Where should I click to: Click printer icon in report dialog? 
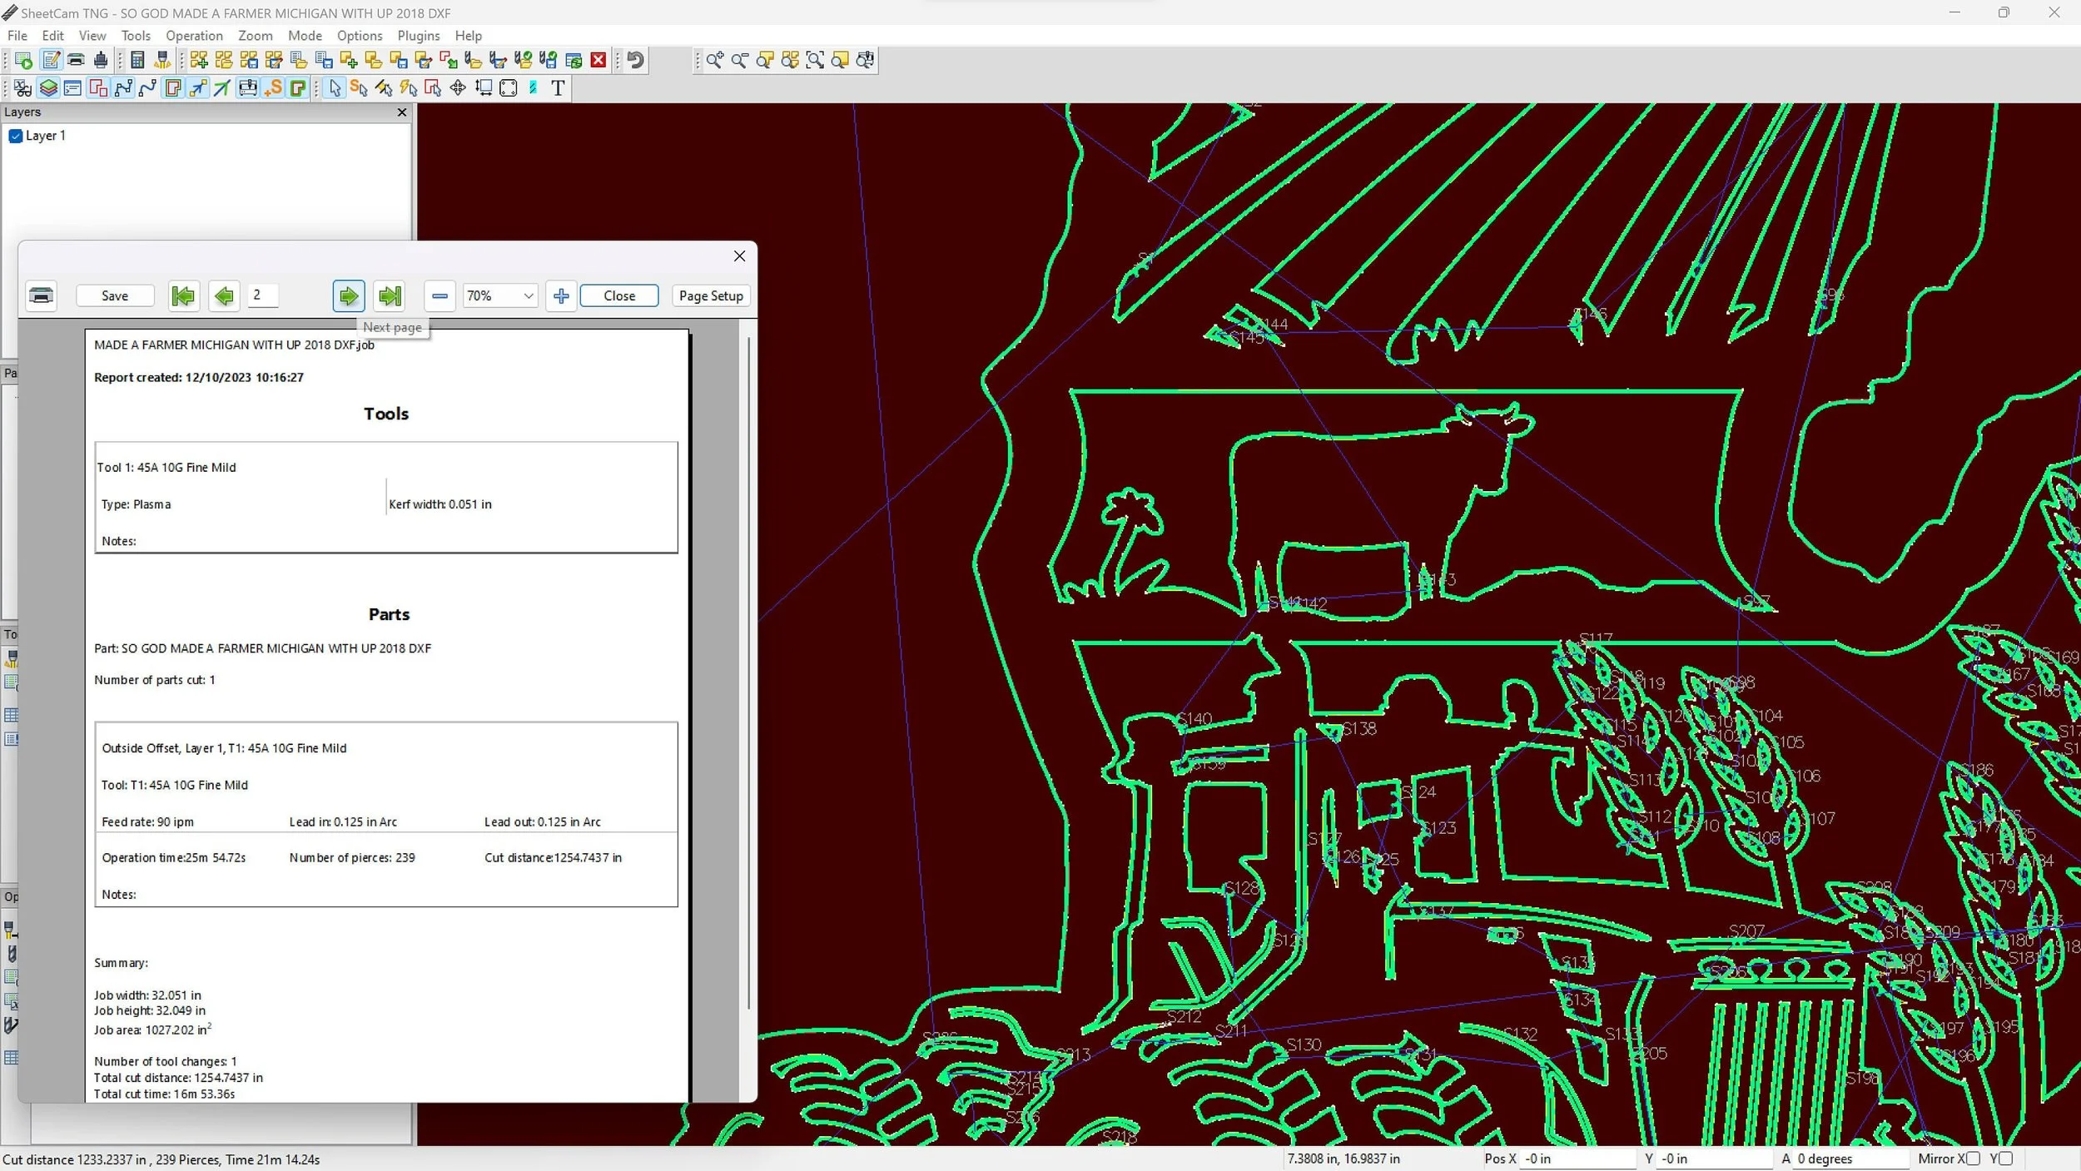[x=41, y=295]
